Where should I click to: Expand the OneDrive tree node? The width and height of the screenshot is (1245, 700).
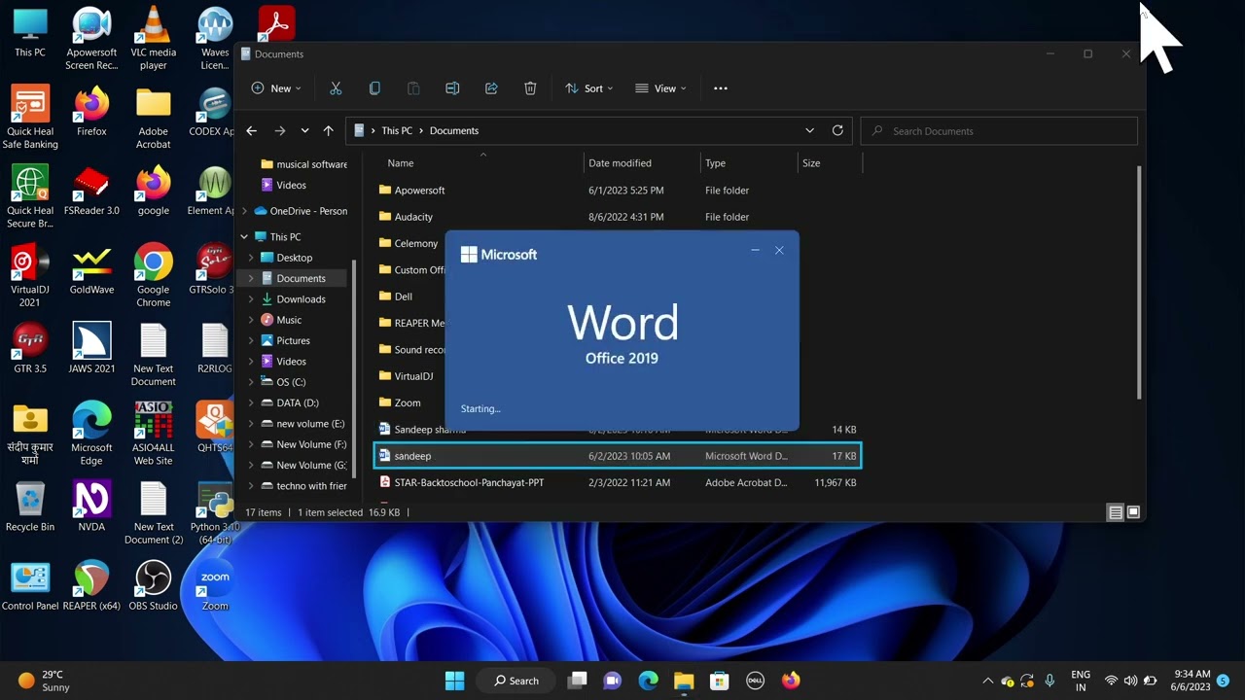coord(244,211)
